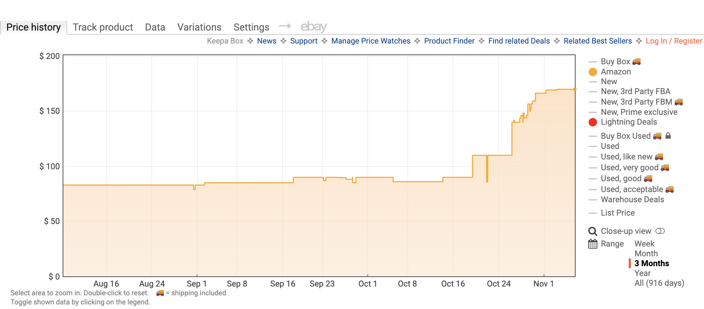Toggle Buy Box Used series

pyautogui.click(x=626, y=136)
